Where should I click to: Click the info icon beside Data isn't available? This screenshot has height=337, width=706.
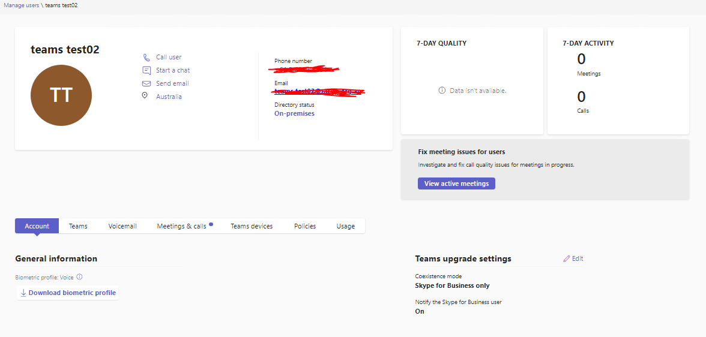[x=442, y=91]
